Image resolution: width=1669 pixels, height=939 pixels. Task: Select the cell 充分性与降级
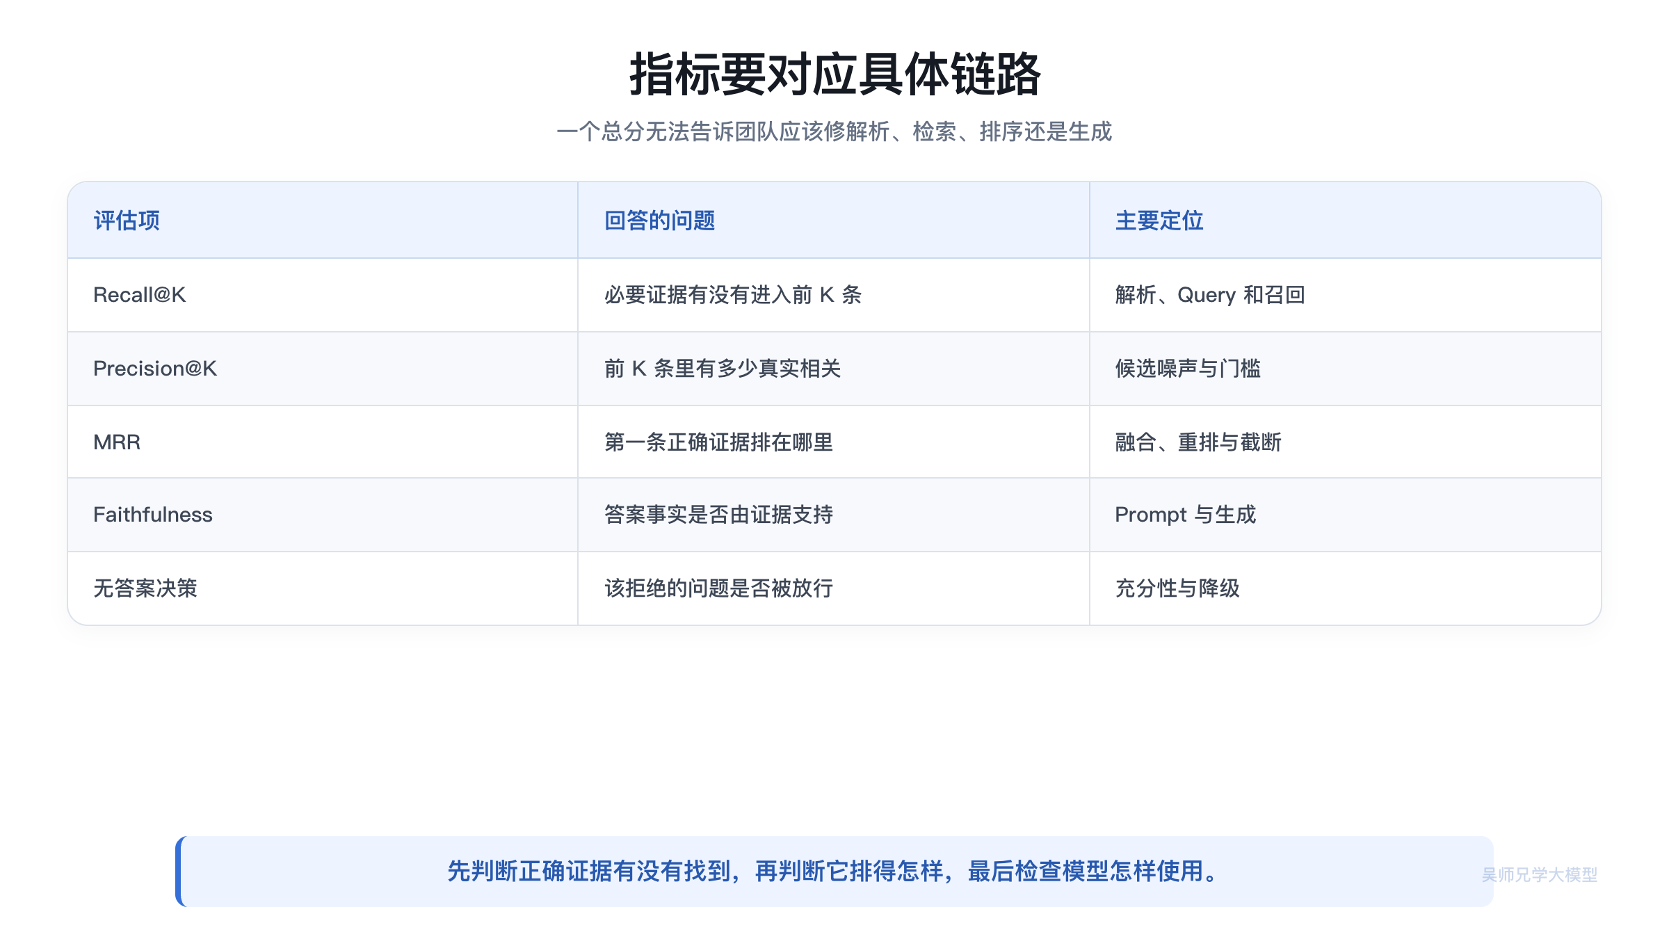(1346, 588)
